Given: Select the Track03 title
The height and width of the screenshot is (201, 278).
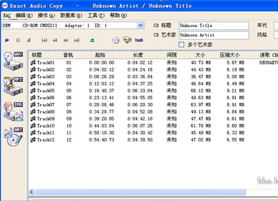Looking at the screenshot, I should coord(46,77).
